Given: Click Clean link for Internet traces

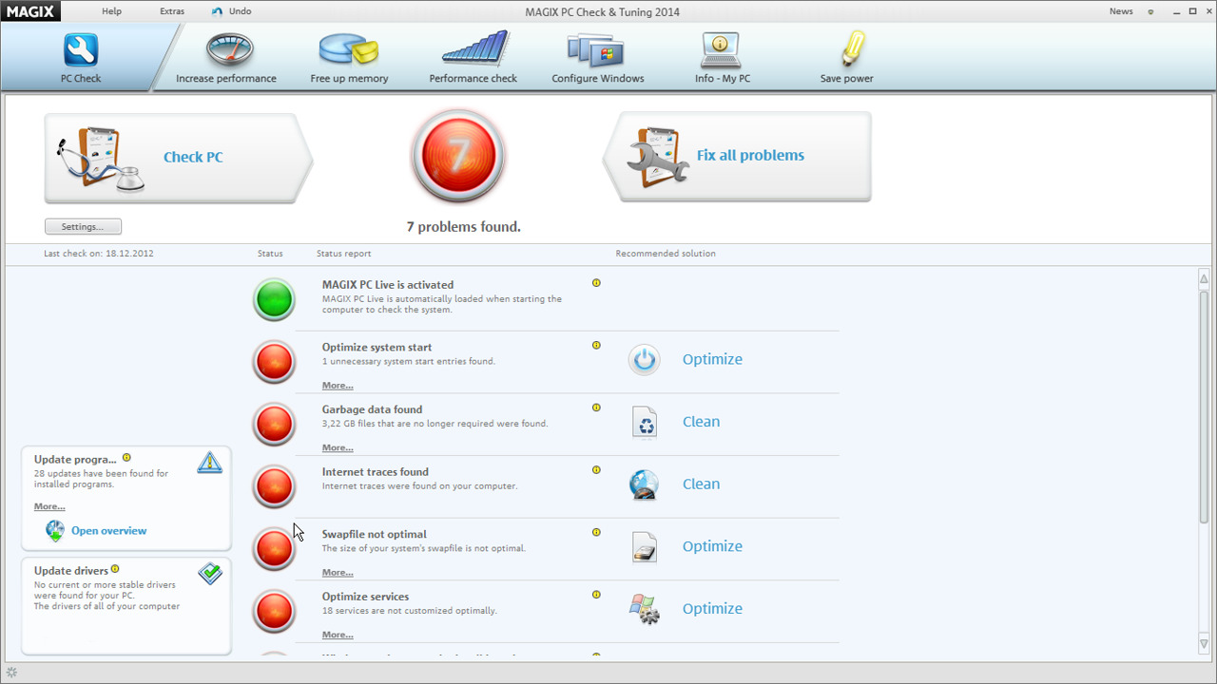Looking at the screenshot, I should [x=701, y=484].
